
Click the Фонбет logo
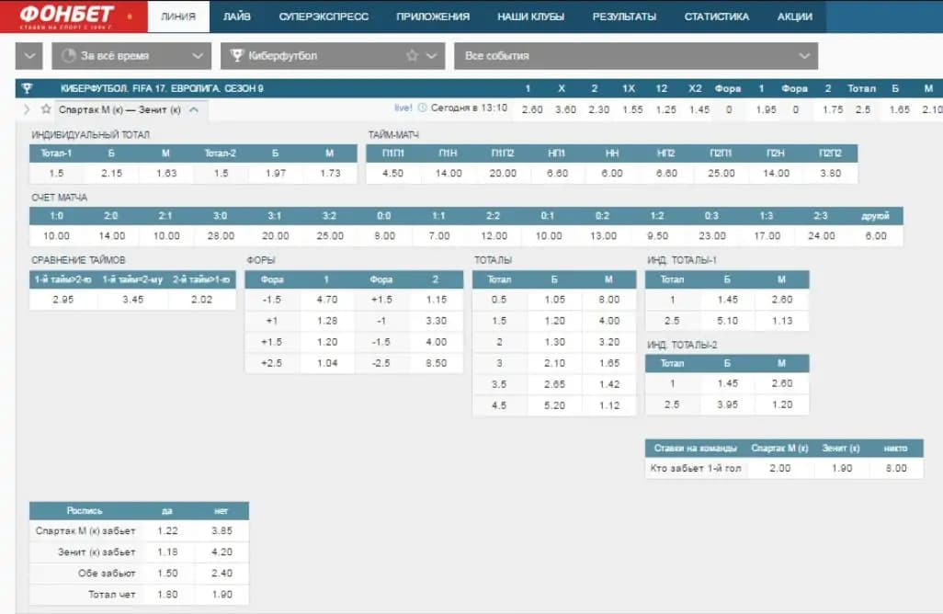(x=74, y=17)
